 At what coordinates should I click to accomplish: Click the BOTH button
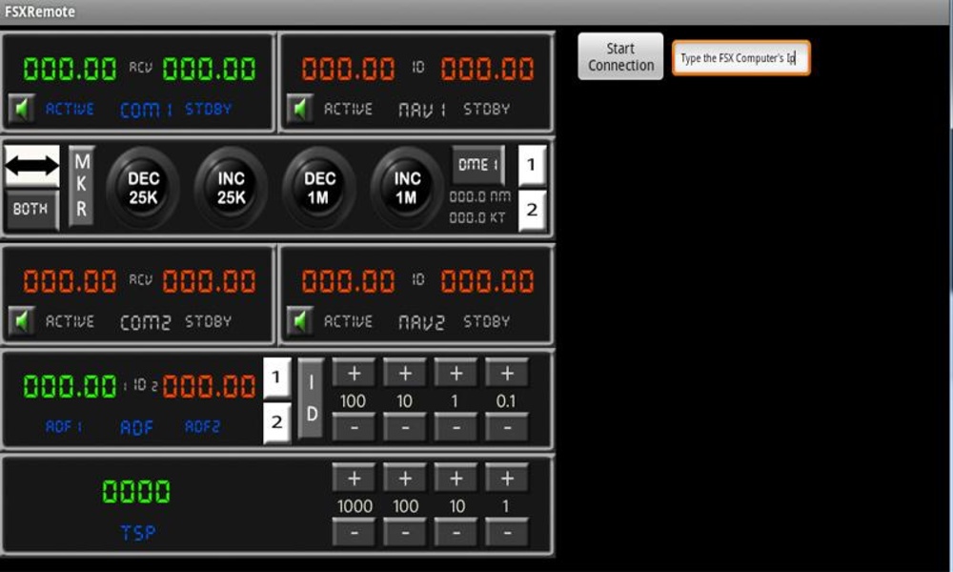tap(32, 209)
